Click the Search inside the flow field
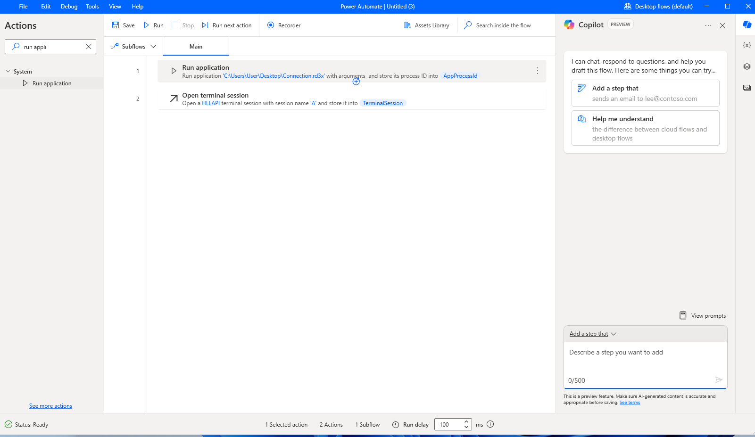The width and height of the screenshot is (755, 437). [503, 25]
